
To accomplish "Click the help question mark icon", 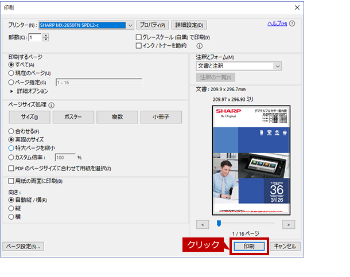I will coord(292,24).
